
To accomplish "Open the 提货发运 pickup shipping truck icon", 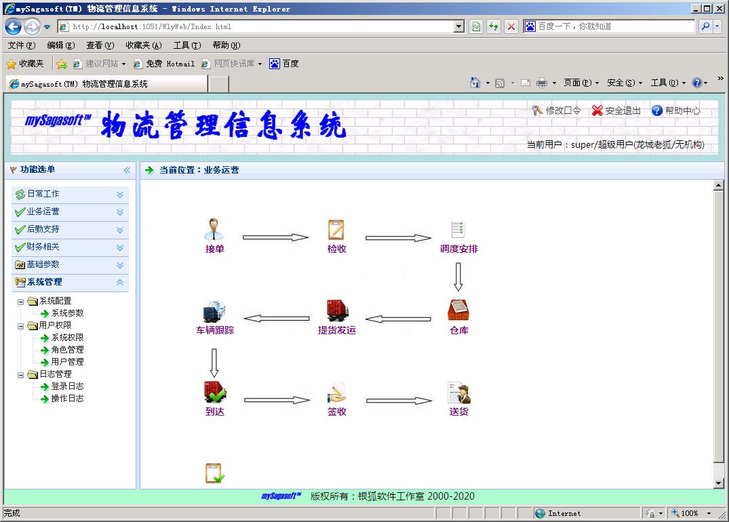I will point(337,310).
